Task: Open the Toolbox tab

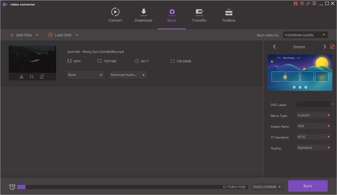Action: (x=229, y=15)
